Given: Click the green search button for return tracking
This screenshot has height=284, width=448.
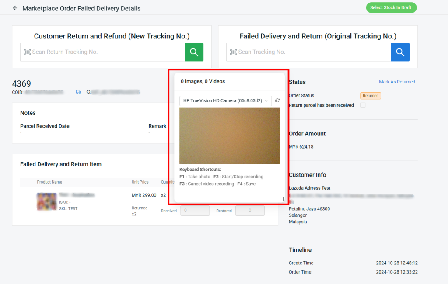Looking at the screenshot, I should tap(194, 52).
